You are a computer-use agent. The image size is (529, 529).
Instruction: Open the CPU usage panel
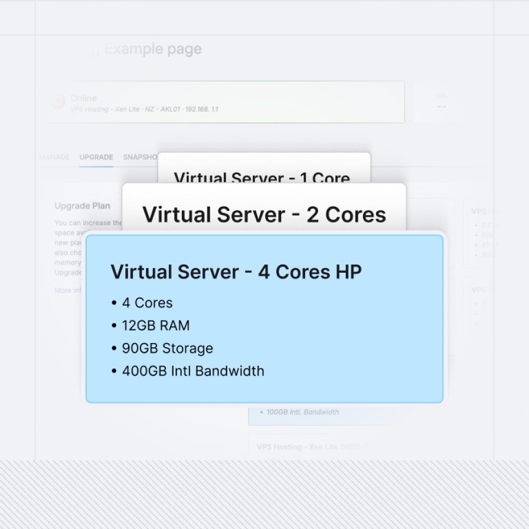442,102
